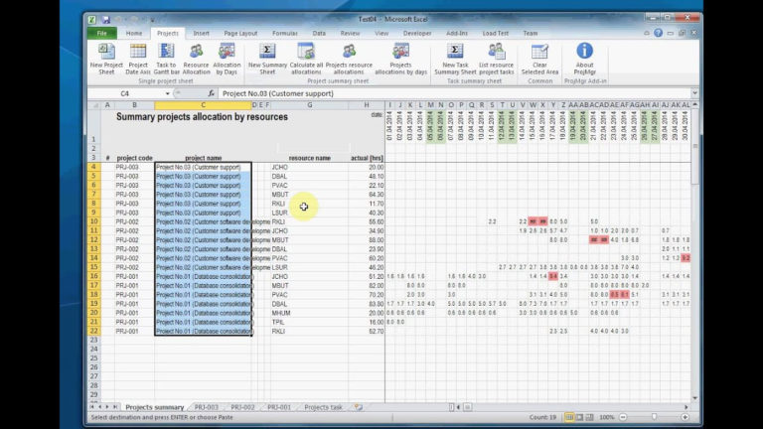Click the Project Date Axis icon
Viewport: 763px width, 429px height.
(x=138, y=58)
